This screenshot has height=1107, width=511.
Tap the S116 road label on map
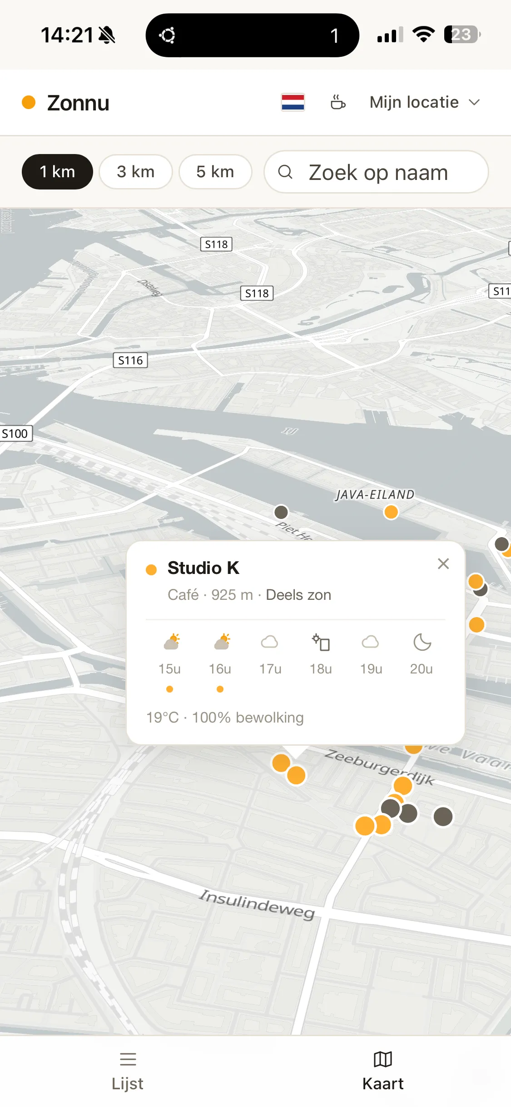click(x=130, y=360)
